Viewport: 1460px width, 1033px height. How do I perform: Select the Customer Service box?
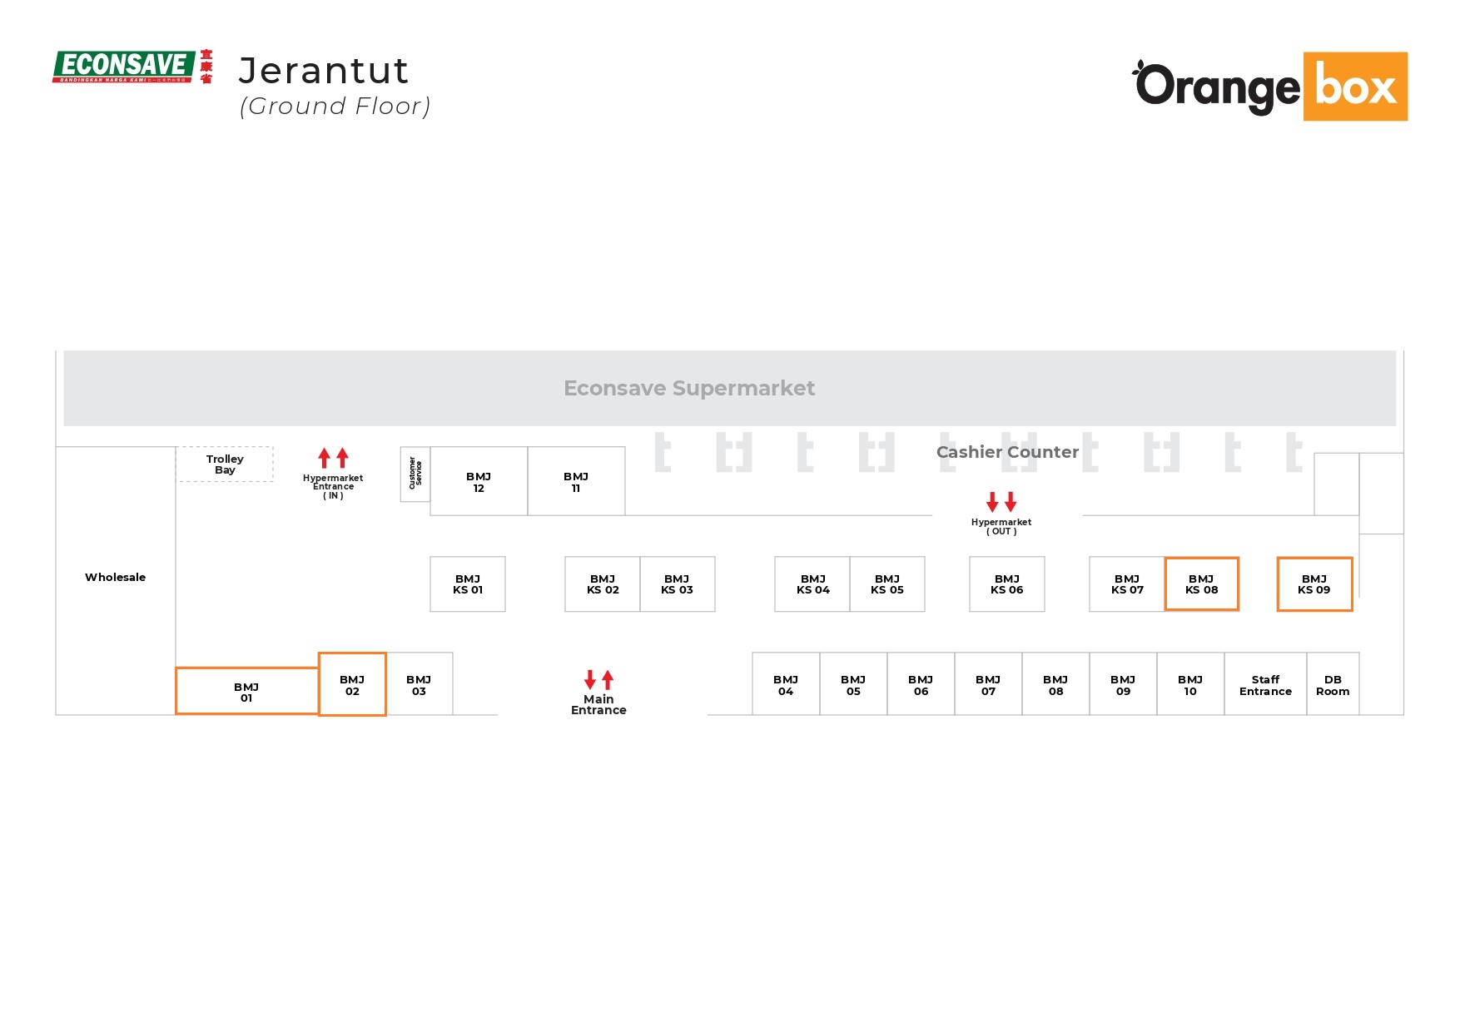click(x=415, y=474)
